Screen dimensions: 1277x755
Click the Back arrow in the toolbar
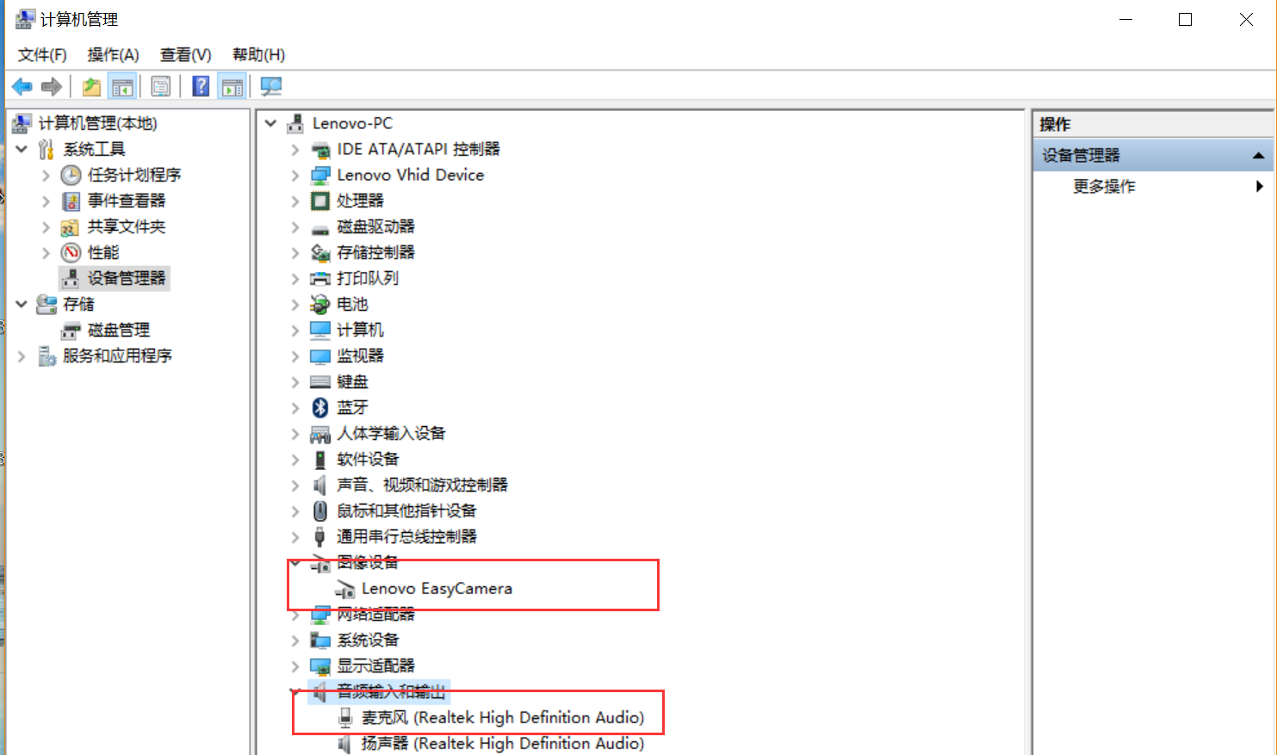click(22, 86)
